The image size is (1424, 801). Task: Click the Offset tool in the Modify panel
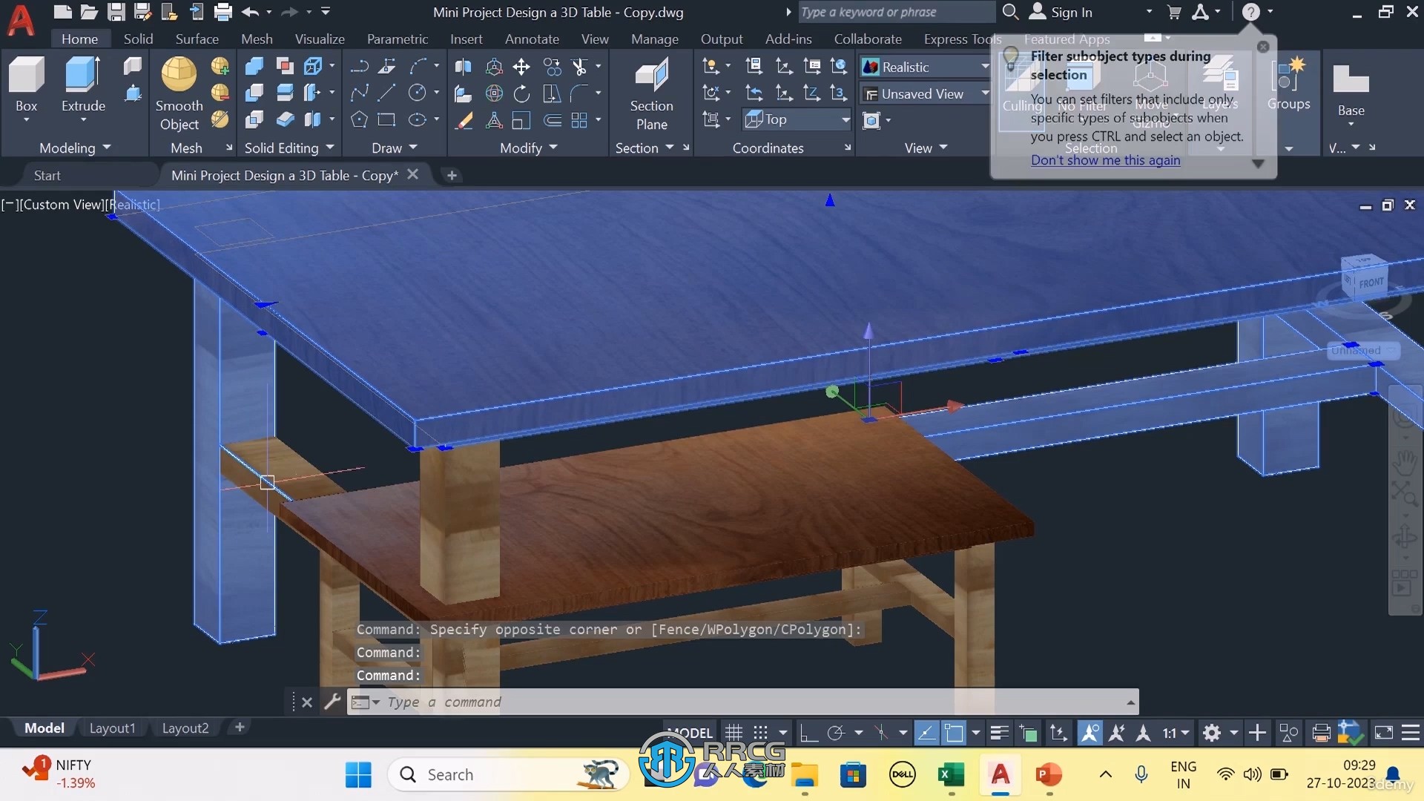[x=553, y=119]
